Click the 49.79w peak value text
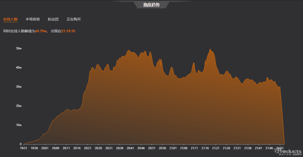303x157 pixels. point(41,31)
